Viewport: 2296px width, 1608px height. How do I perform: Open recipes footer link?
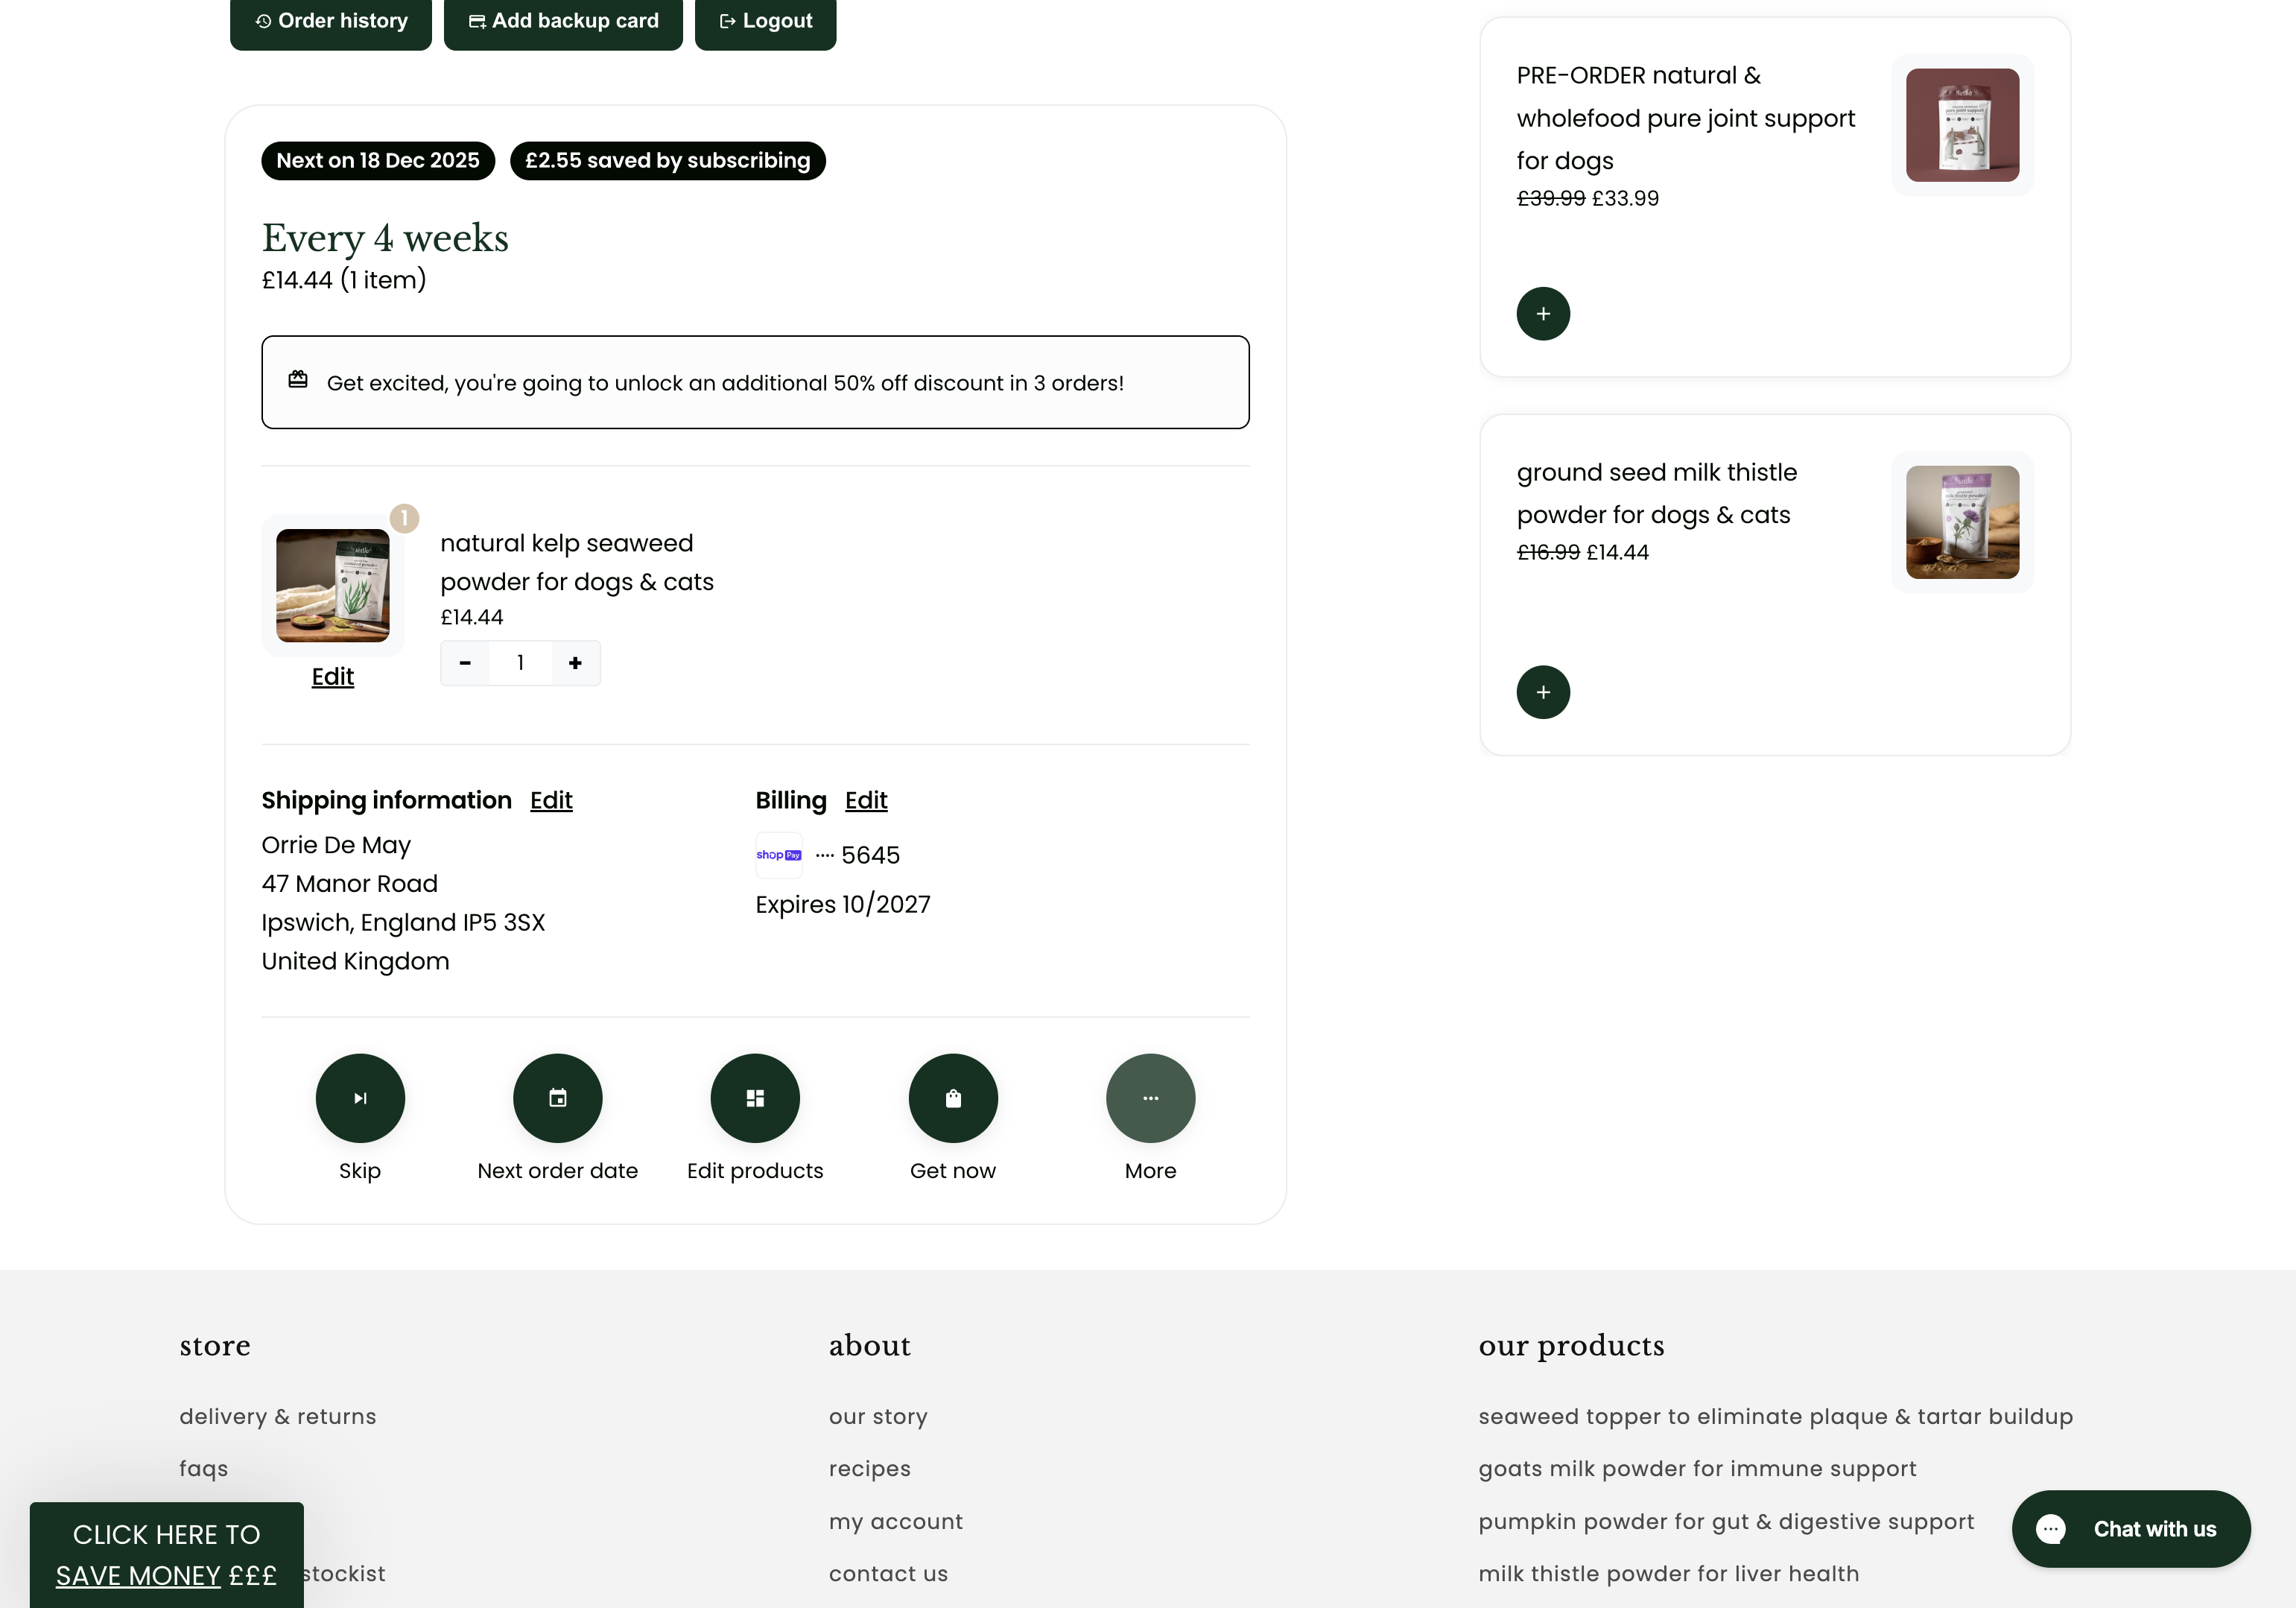pos(870,1468)
